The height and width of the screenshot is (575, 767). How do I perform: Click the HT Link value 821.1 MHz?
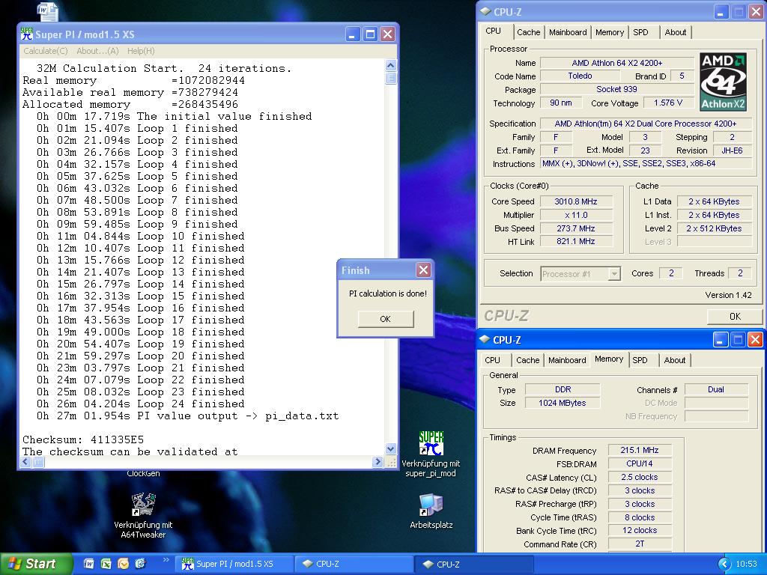click(x=576, y=242)
